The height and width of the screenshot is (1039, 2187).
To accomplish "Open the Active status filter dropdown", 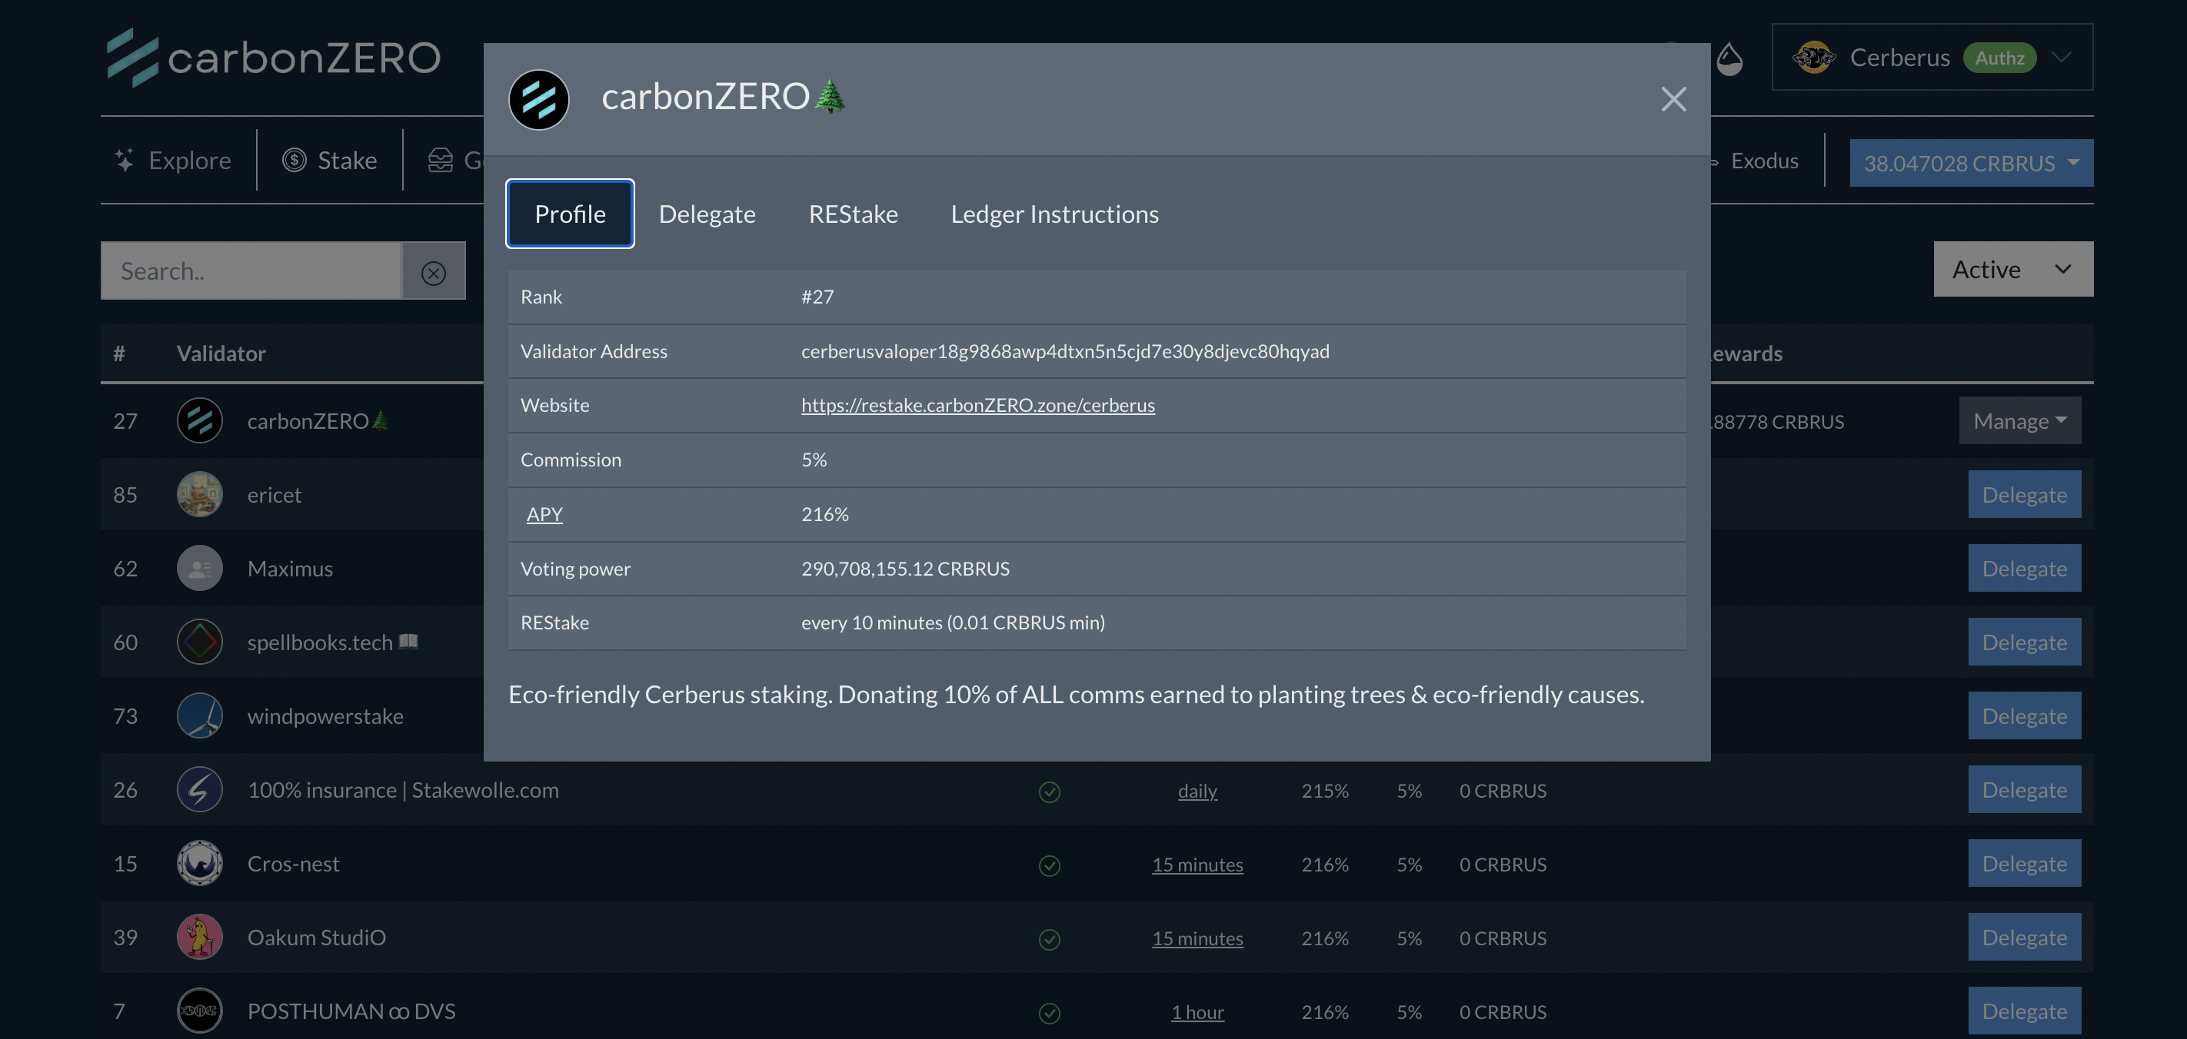I will coord(2013,269).
